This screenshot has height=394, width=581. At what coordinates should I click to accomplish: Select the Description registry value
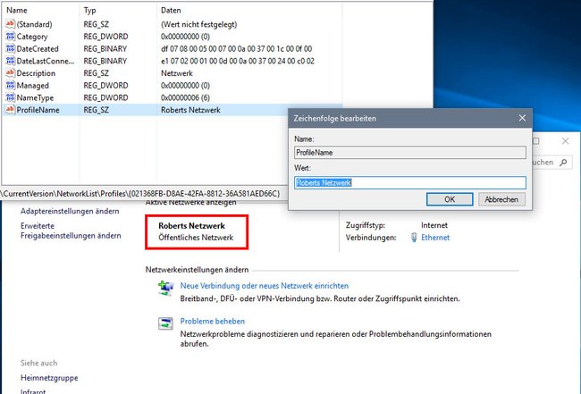click(36, 73)
